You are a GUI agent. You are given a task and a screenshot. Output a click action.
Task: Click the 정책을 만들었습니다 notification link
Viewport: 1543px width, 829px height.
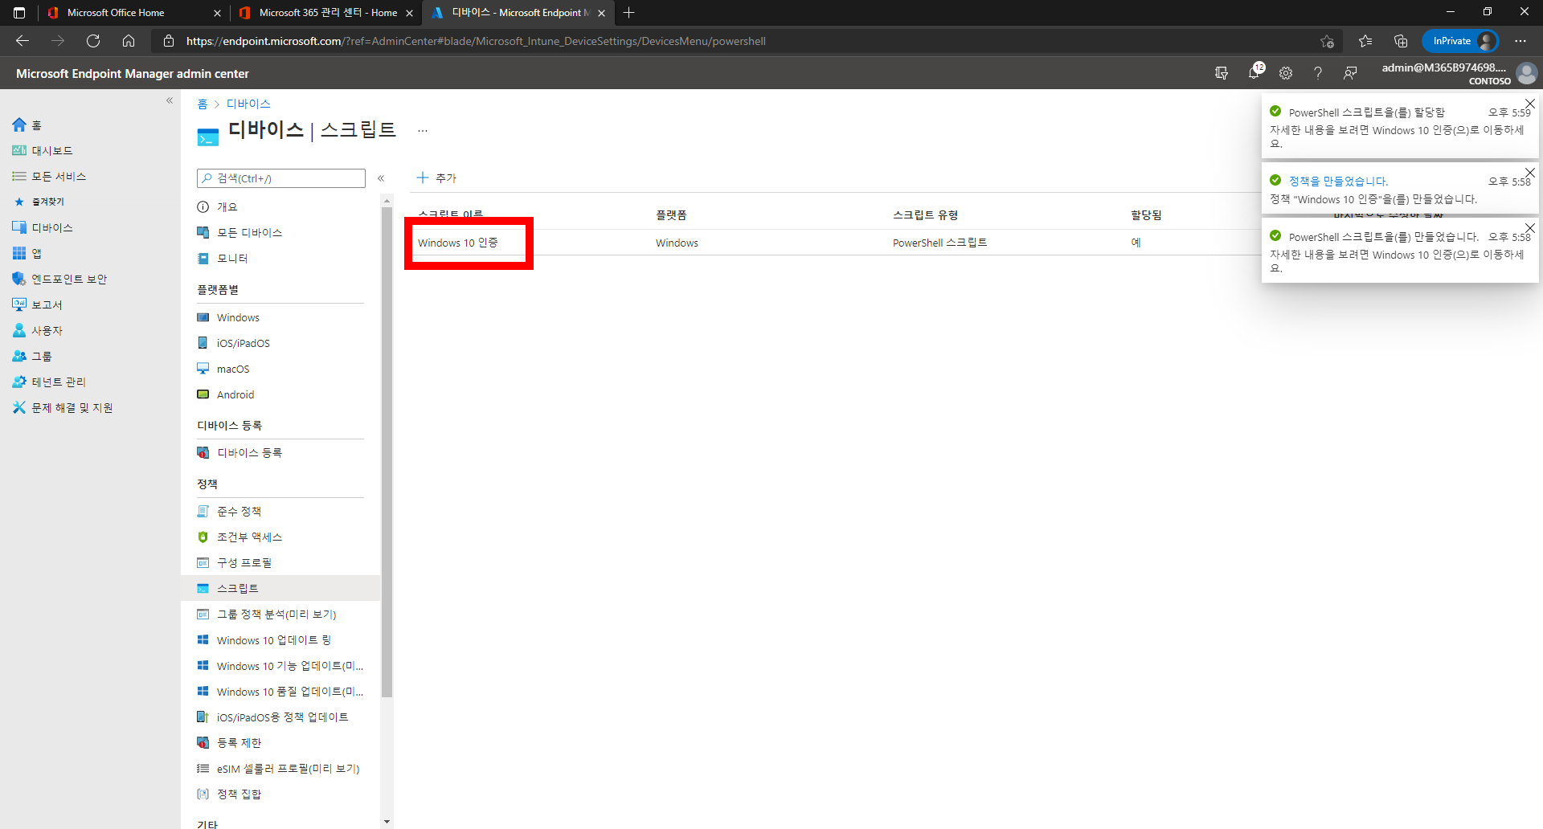pyautogui.click(x=1338, y=182)
